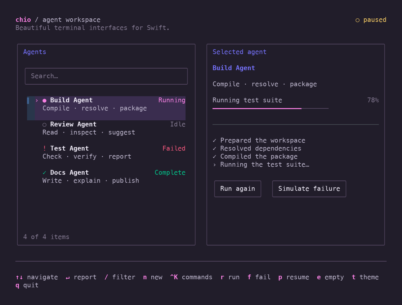The image size is (402, 305).
Task: Click the Complete status label
Action: click(170, 172)
